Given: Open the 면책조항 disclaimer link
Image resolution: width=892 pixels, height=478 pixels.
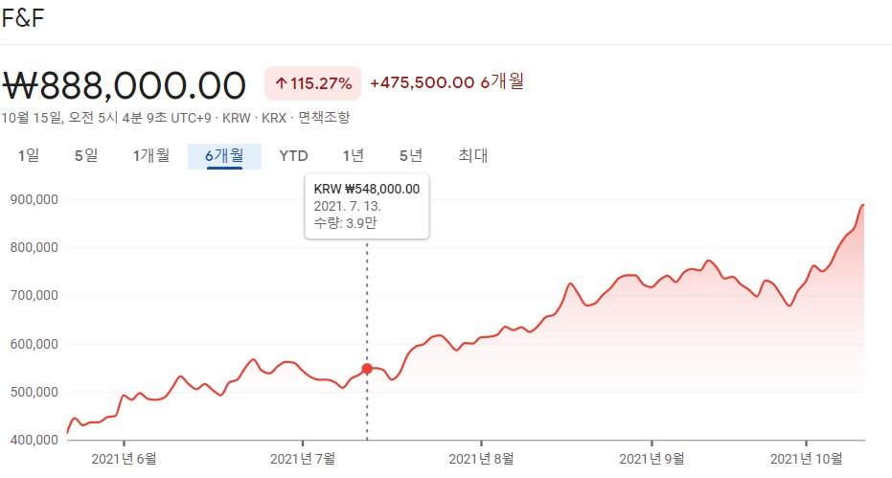Looking at the screenshot, I should coord(324,118).
